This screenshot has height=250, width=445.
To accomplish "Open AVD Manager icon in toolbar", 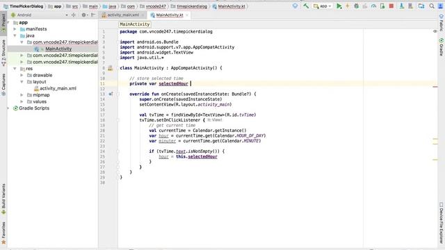I will click(402, 6).
